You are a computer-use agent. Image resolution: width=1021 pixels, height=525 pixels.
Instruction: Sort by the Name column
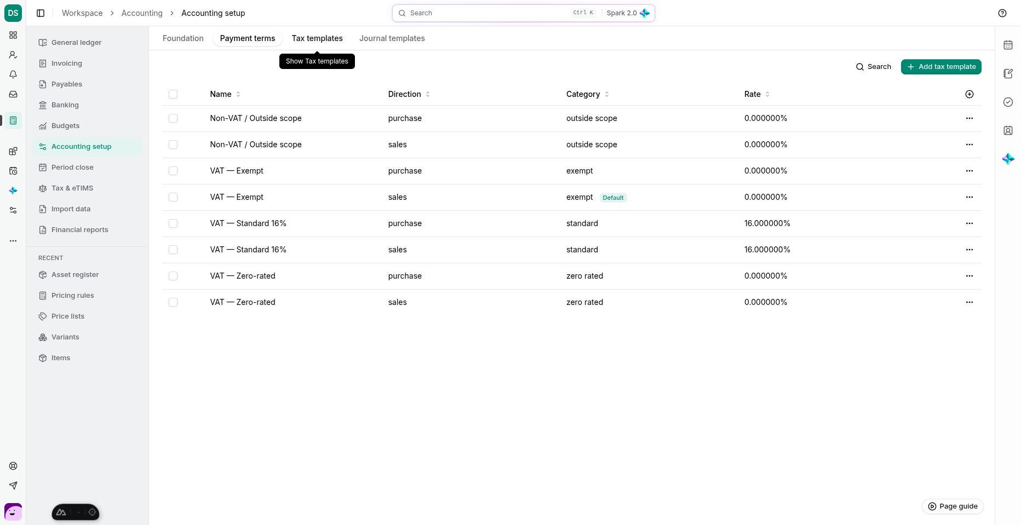(x=225, y=94)
